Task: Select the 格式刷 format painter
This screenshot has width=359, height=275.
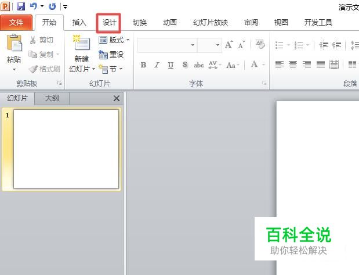Action: pyautogui.click(x=45, y=69)
